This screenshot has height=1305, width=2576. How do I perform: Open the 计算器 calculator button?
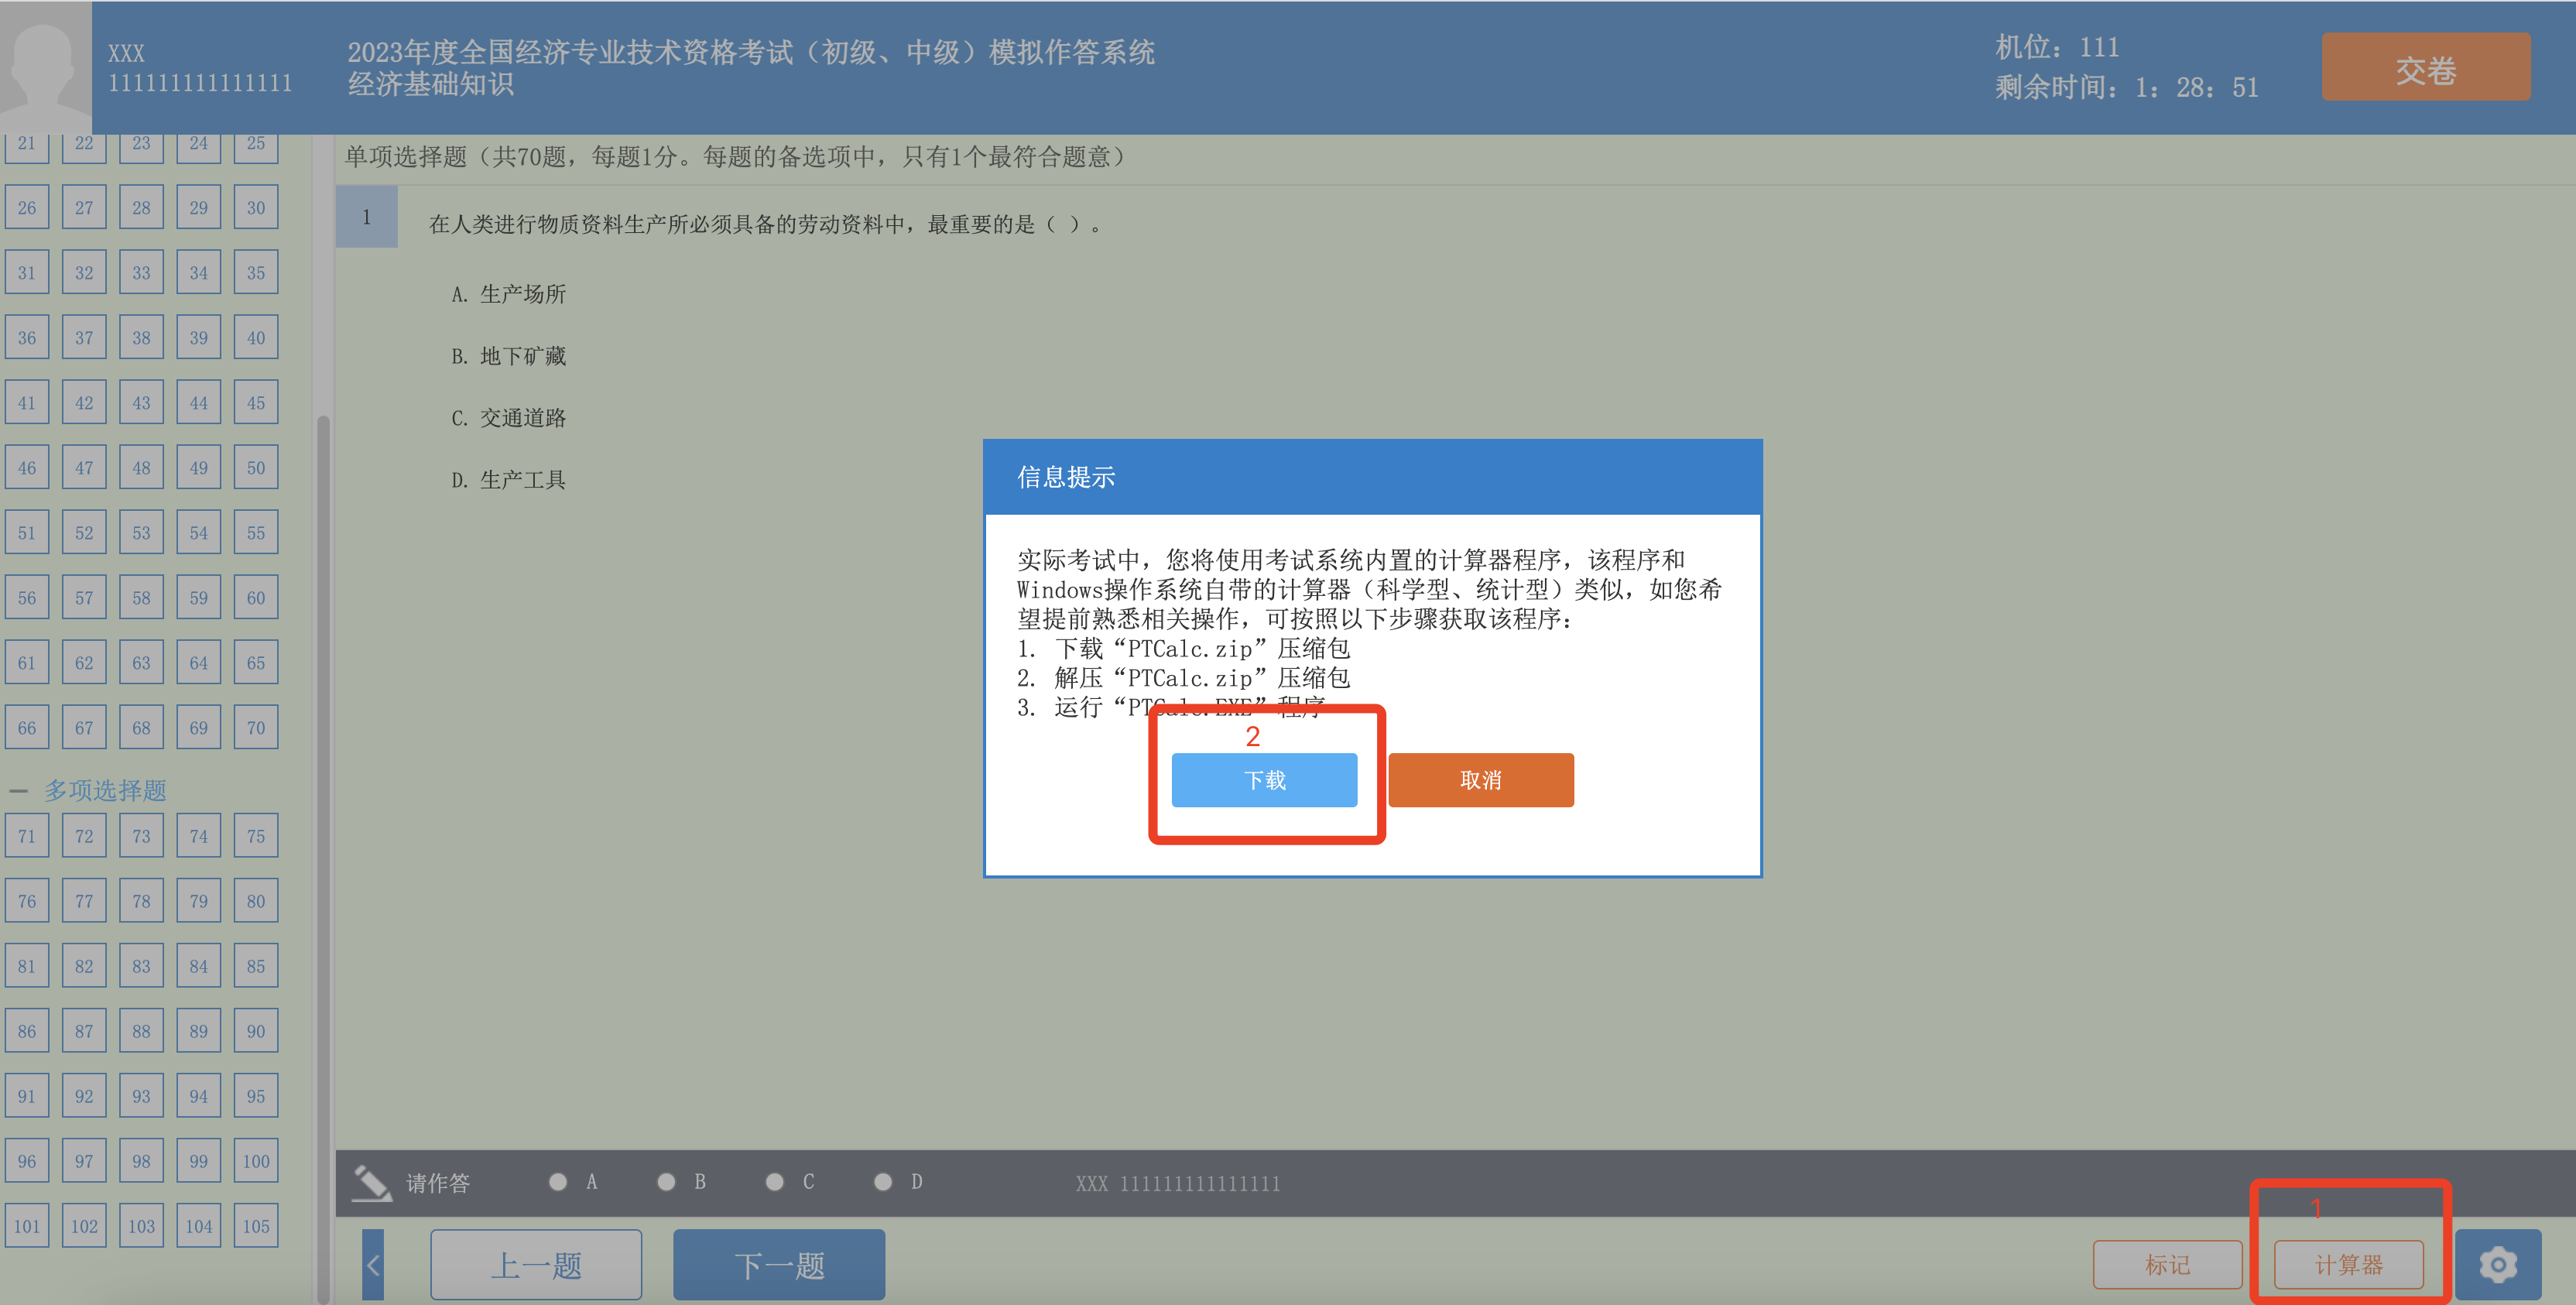[x=2349, y=1264]
